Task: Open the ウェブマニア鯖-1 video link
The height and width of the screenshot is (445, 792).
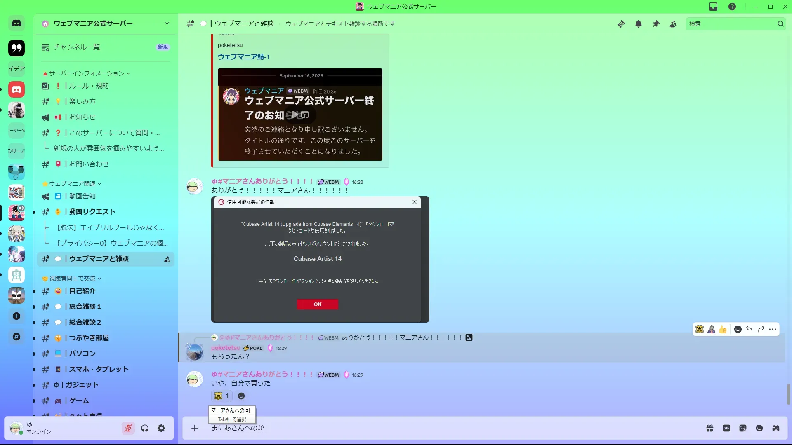Action: pyautogui.click(x=243, y=57)
